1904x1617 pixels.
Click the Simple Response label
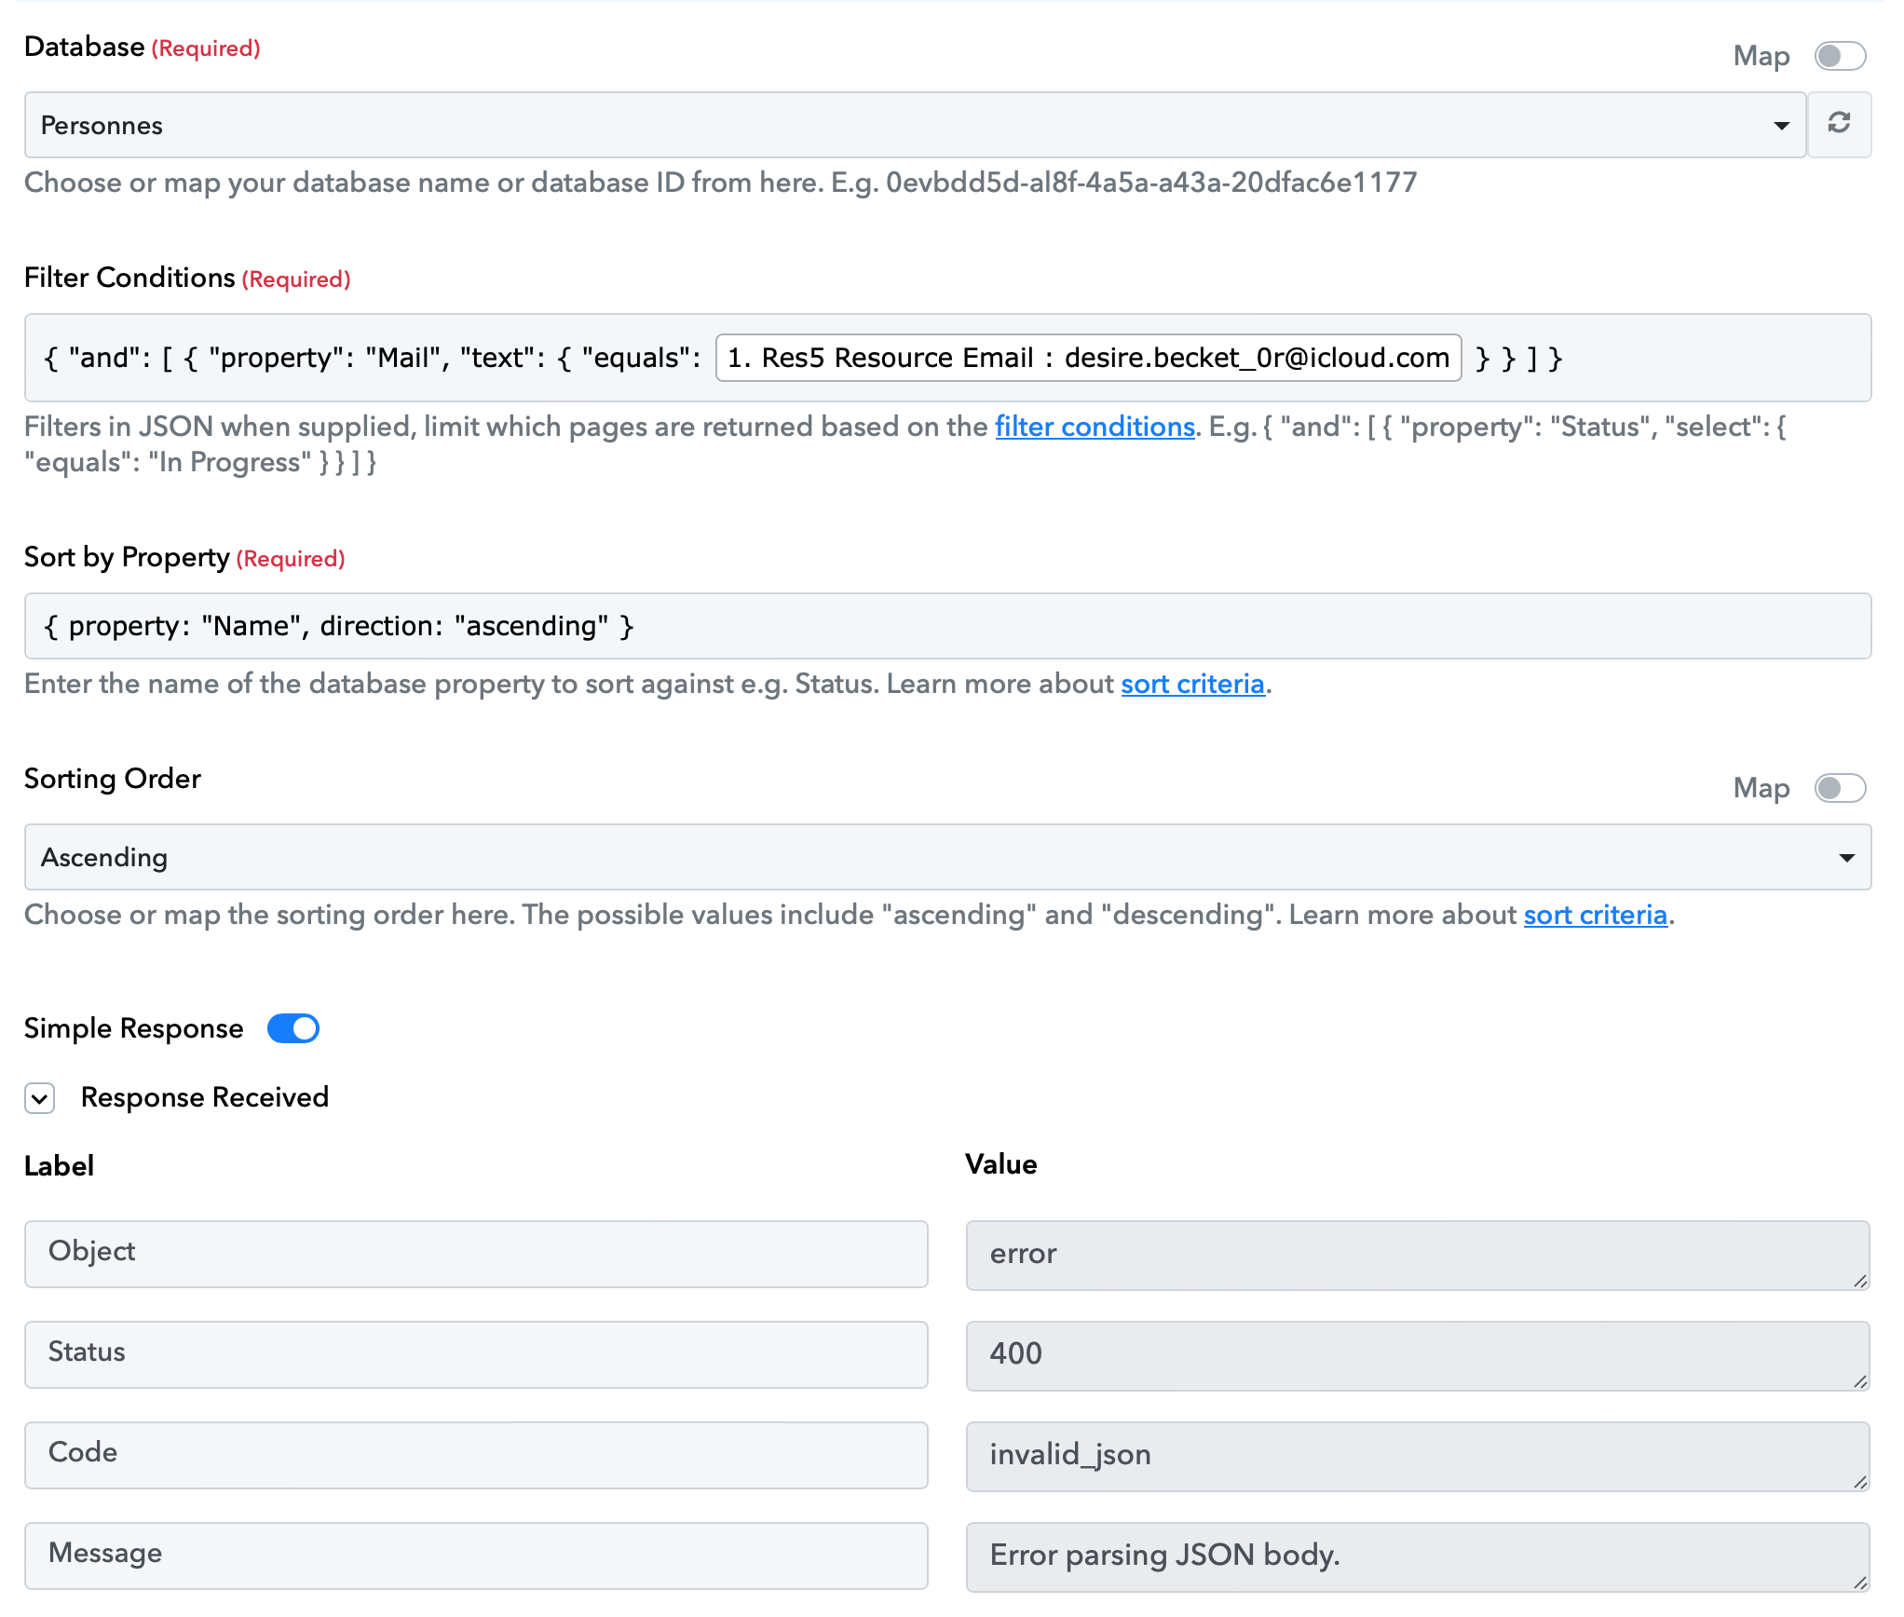(x=133, y=1028)
